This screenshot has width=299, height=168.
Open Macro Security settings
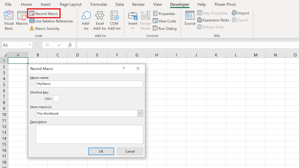coord(44,29)
